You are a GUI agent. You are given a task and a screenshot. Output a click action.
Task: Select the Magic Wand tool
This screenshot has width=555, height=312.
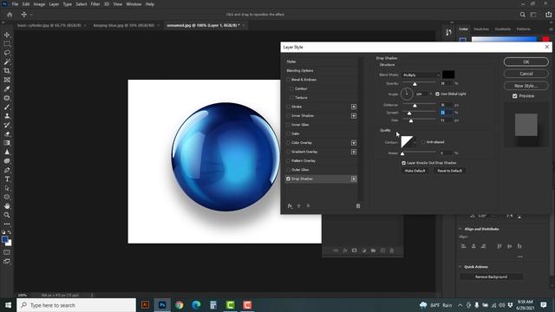click(7, 62)
